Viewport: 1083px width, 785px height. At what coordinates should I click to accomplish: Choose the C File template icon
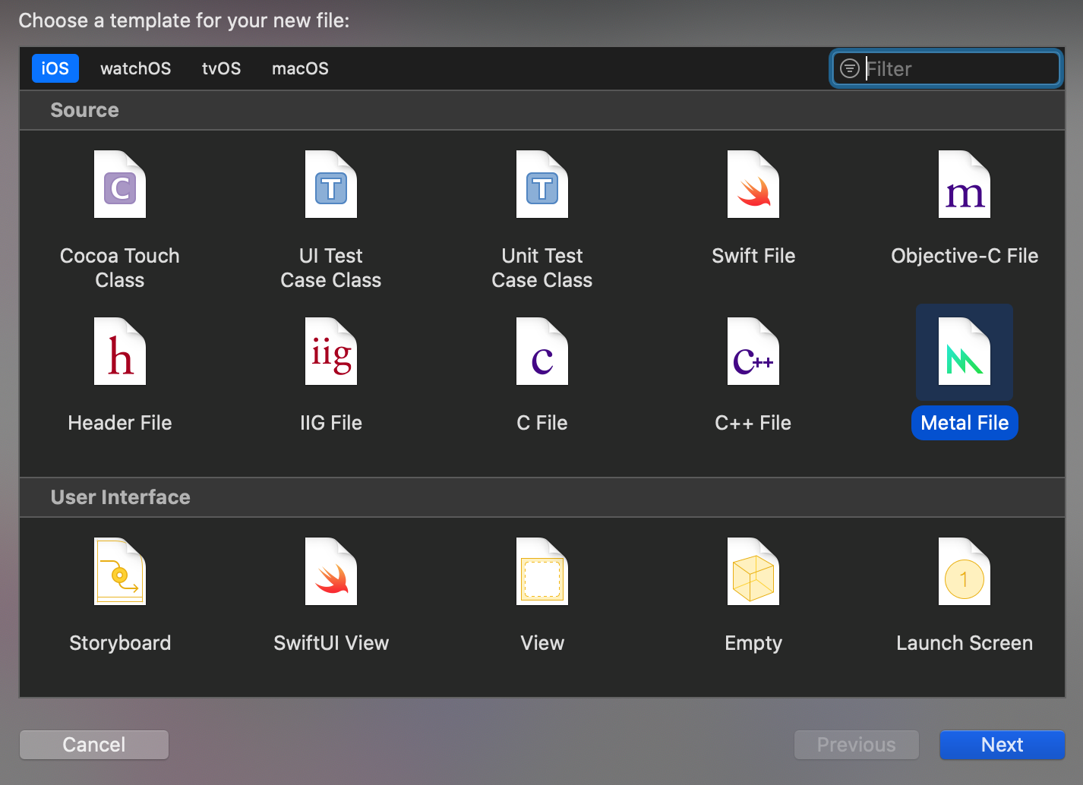tap(542, 352)
